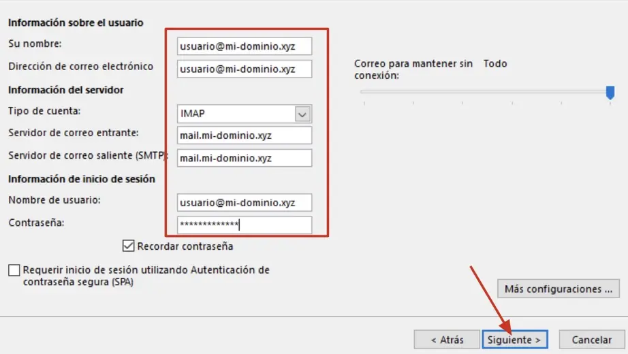Click the Servidor de correo saliente SMTP field
This screenshot has width=628, height=354.
click(245, 158)
